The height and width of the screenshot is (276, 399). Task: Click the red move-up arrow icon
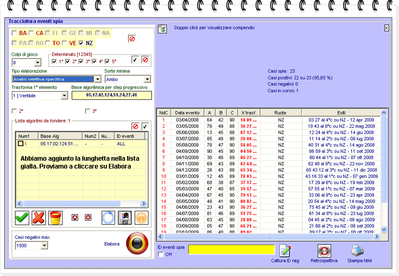(x=75, y=218)
